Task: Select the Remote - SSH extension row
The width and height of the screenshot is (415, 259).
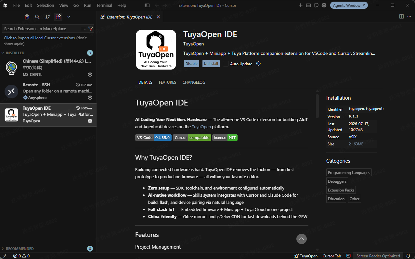Action: coord(48,91)
